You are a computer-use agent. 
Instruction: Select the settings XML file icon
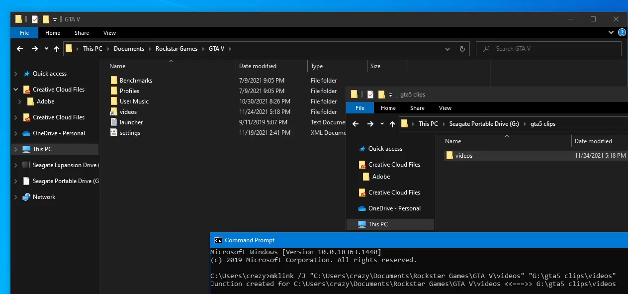[x=114, y=132]
